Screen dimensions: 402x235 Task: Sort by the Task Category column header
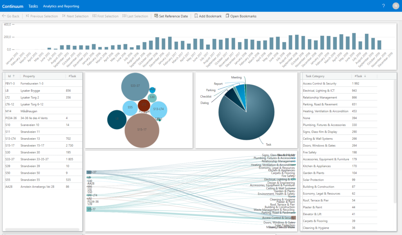pos(315,76)
